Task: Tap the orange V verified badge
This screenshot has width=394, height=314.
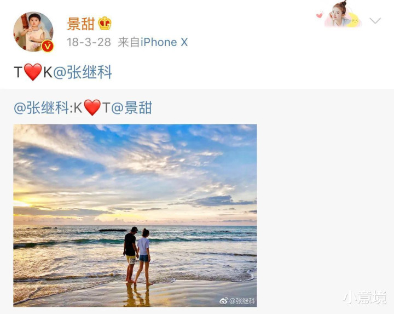Action: (48, 46)
